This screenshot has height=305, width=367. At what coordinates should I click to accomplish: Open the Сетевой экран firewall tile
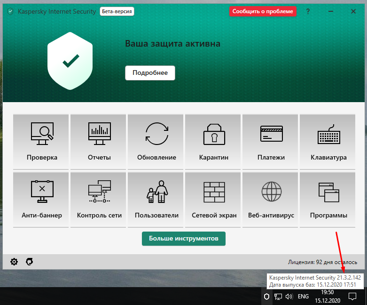(213, 199)
